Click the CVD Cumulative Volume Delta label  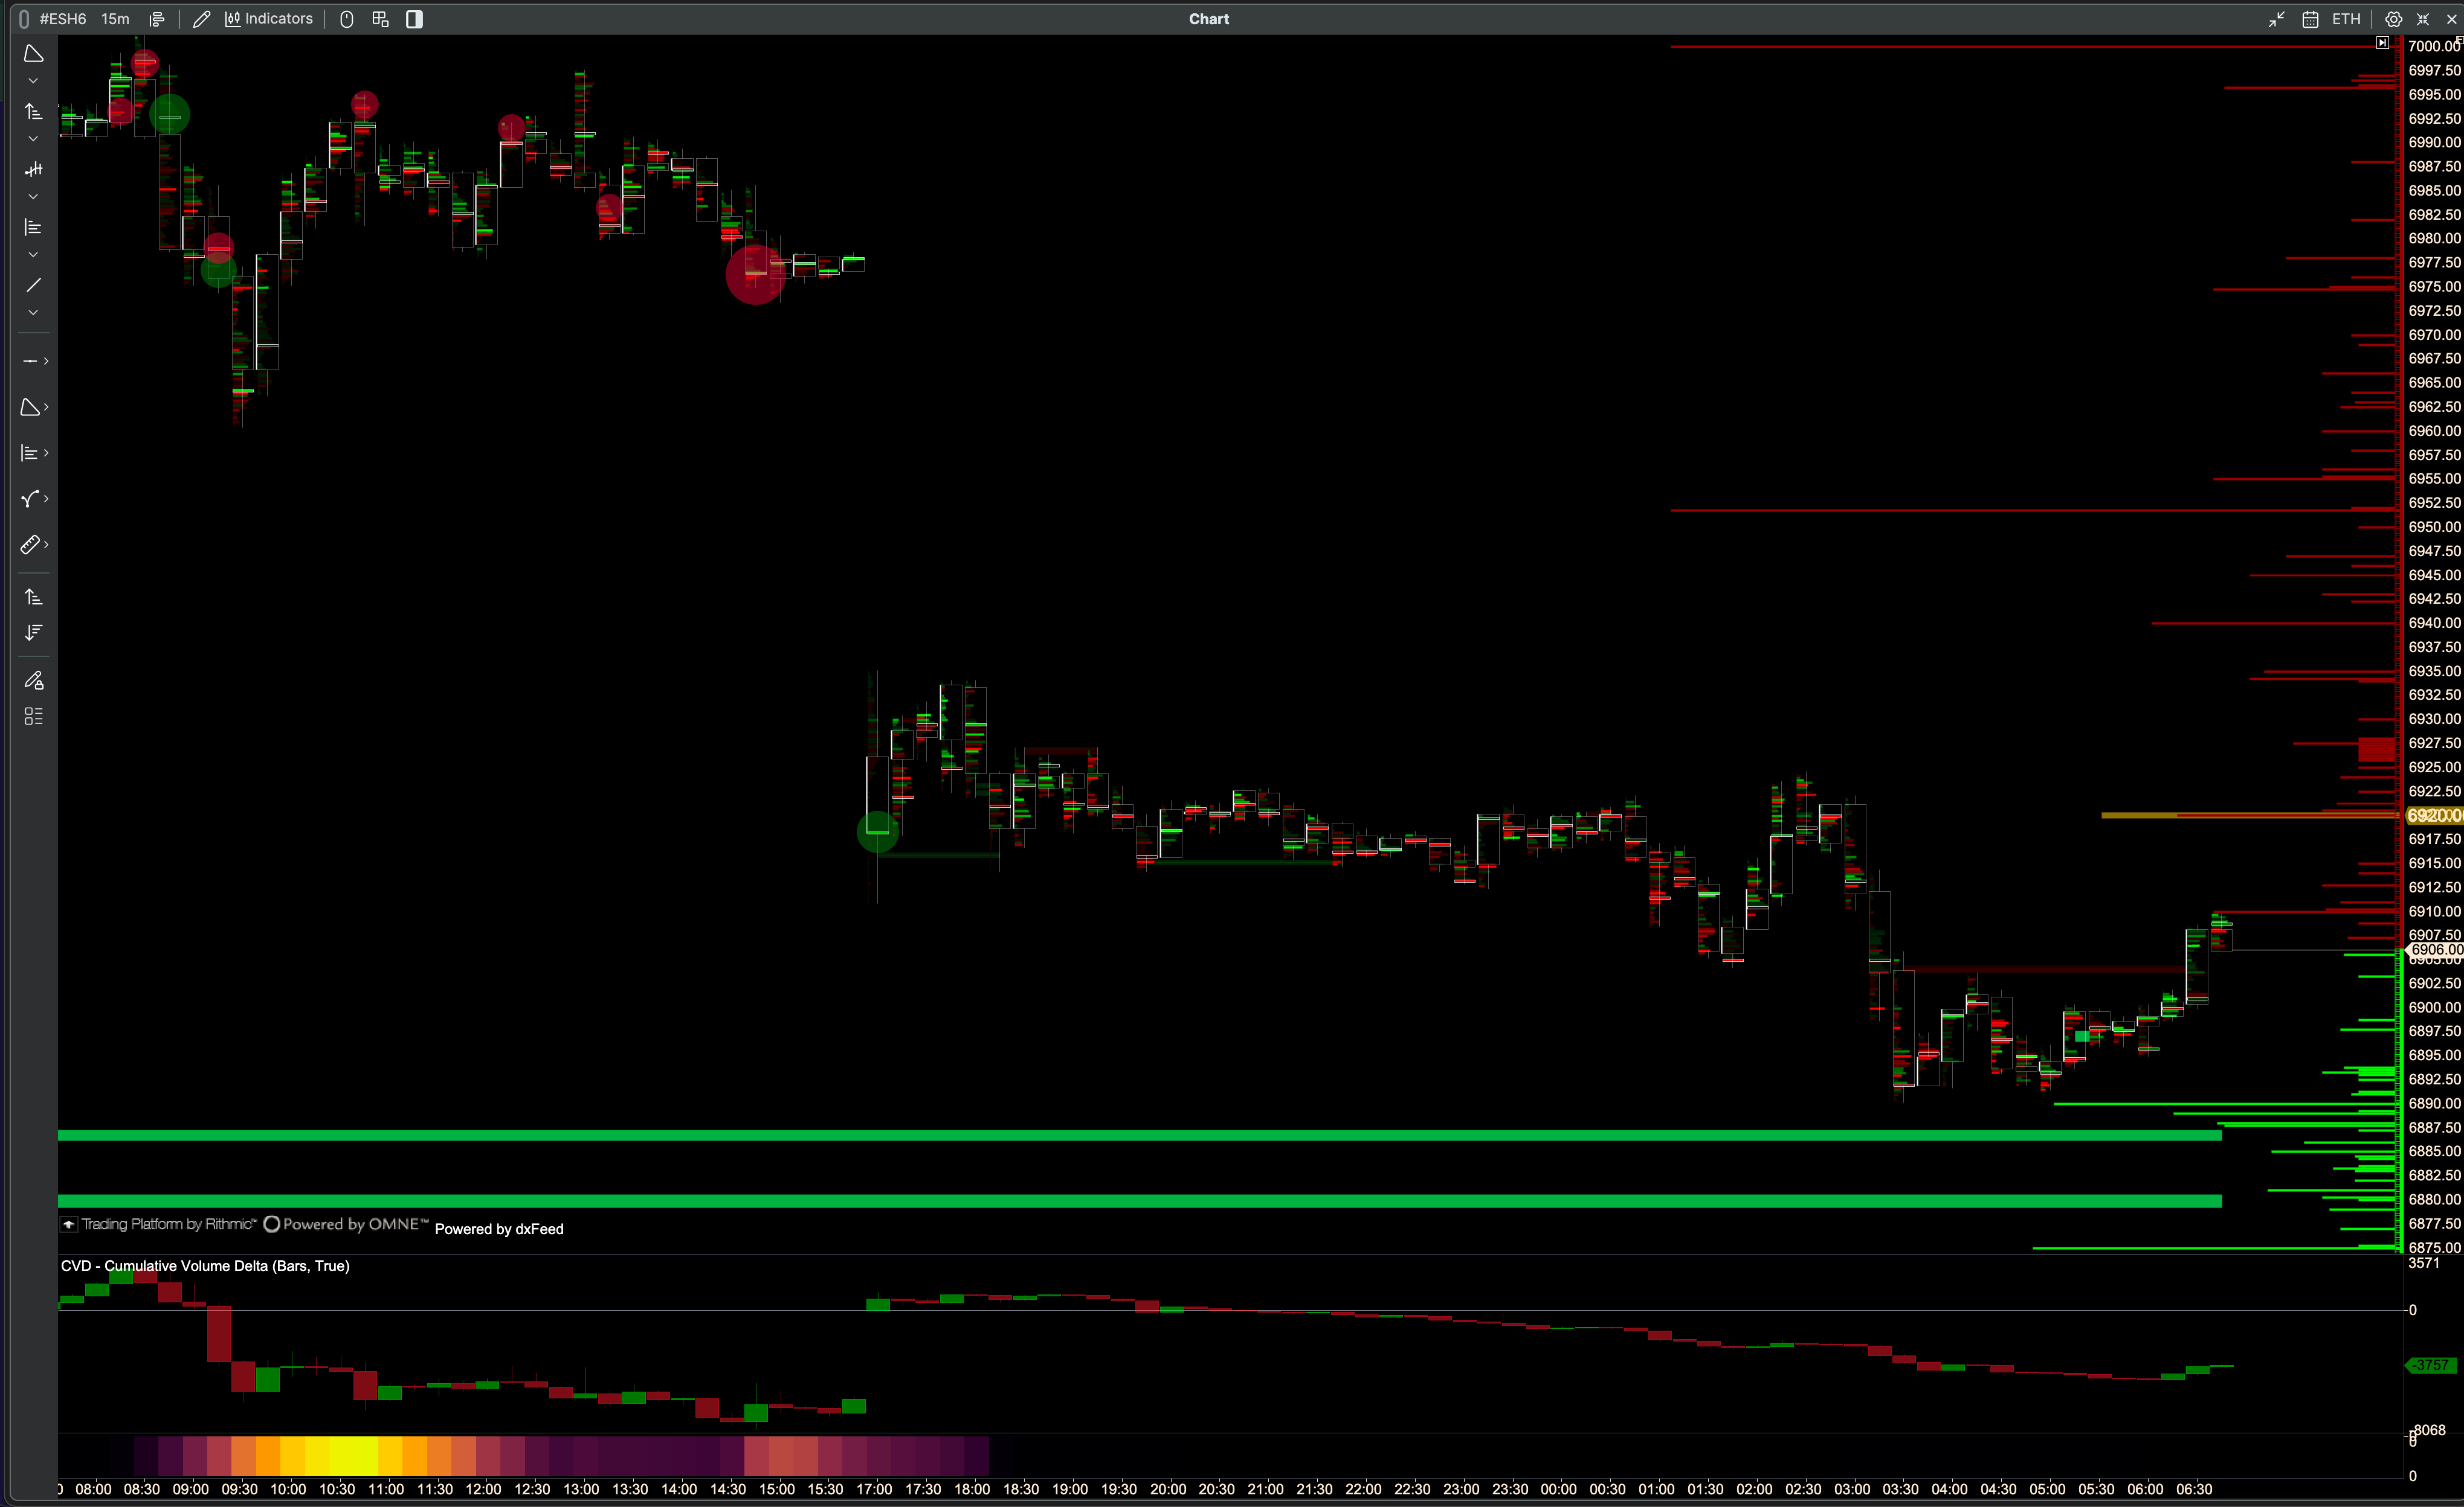[x=205, y=1265]
